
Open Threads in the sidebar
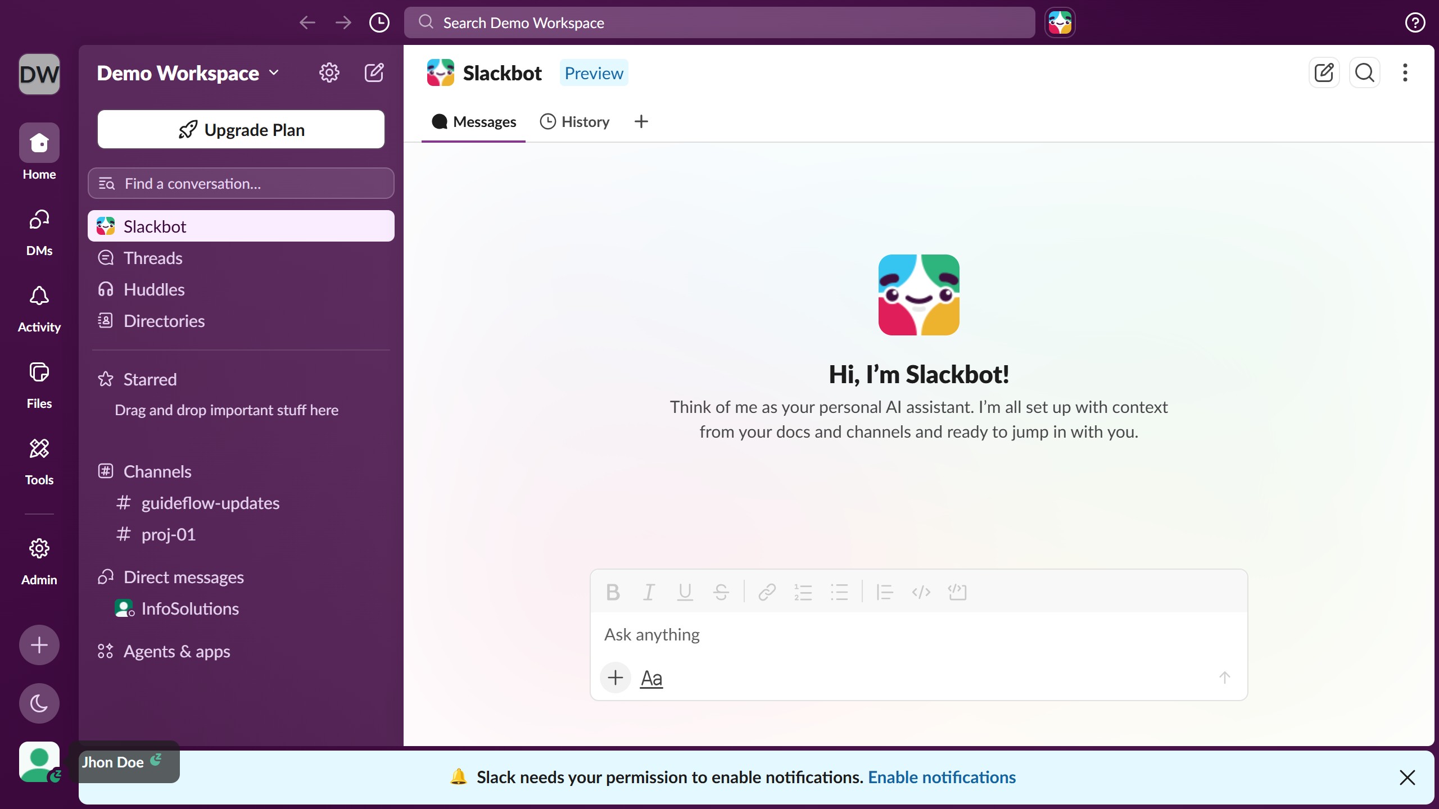pyautogui.click(x=241, y=257)
